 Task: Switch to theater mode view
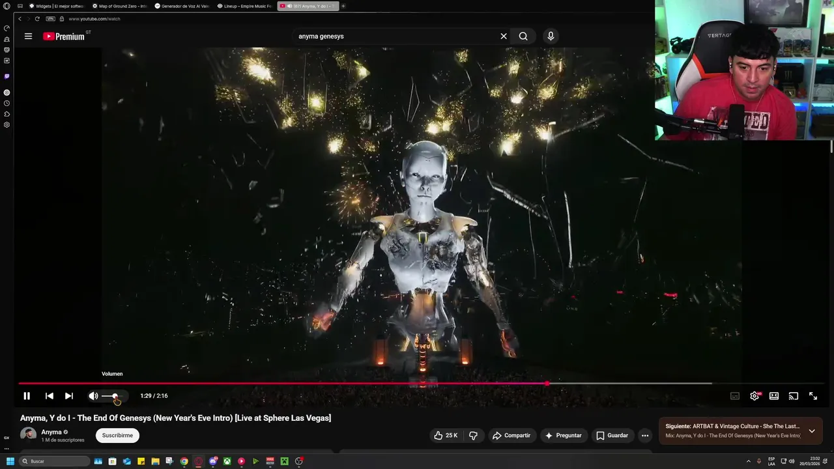point(774,396)
